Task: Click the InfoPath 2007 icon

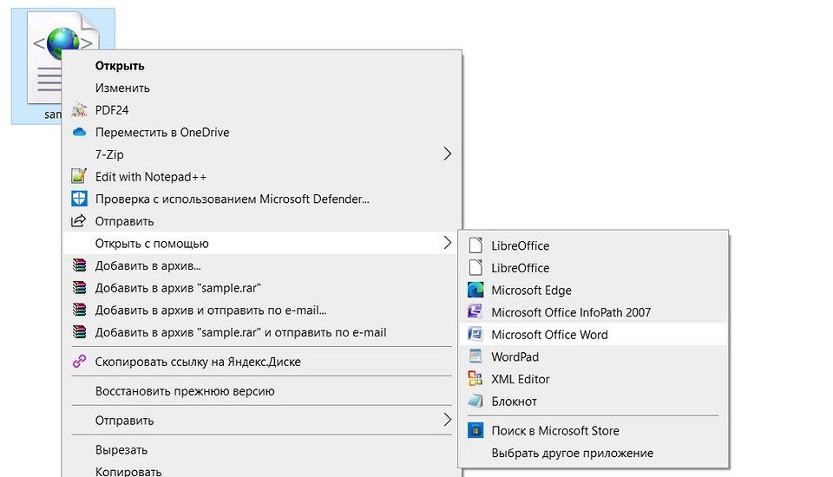Action: (x=475, y=312)
